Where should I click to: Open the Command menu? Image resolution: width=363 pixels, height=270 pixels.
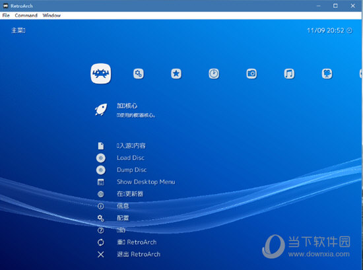(x=26, y=16)
